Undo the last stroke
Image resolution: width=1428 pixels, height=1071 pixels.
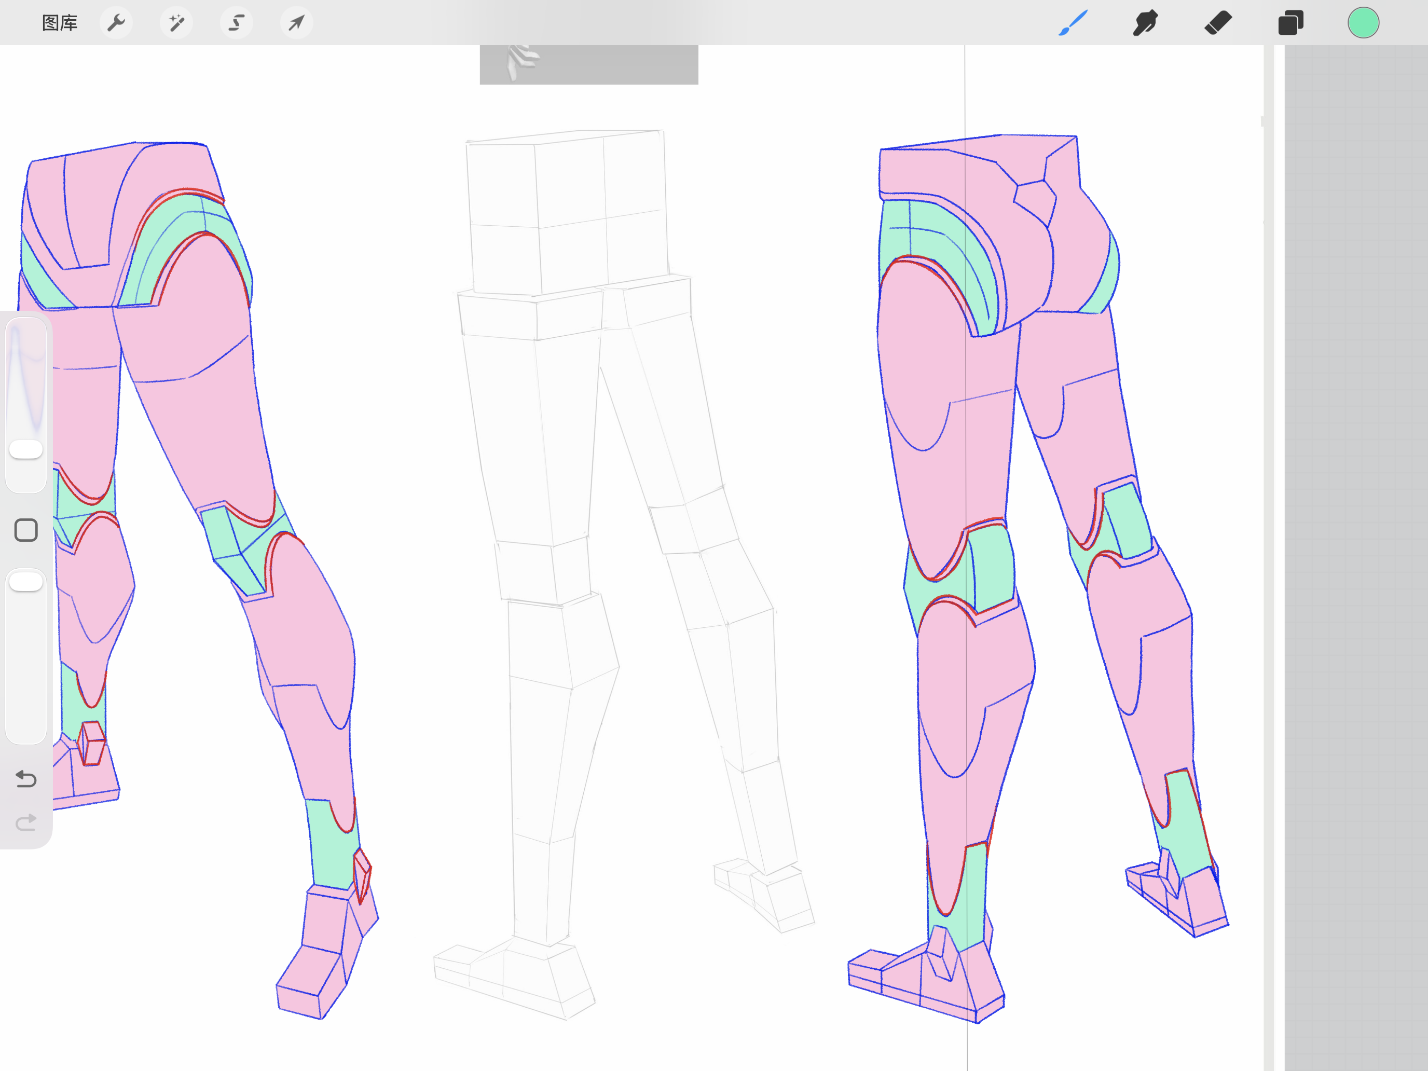(26, 779)
